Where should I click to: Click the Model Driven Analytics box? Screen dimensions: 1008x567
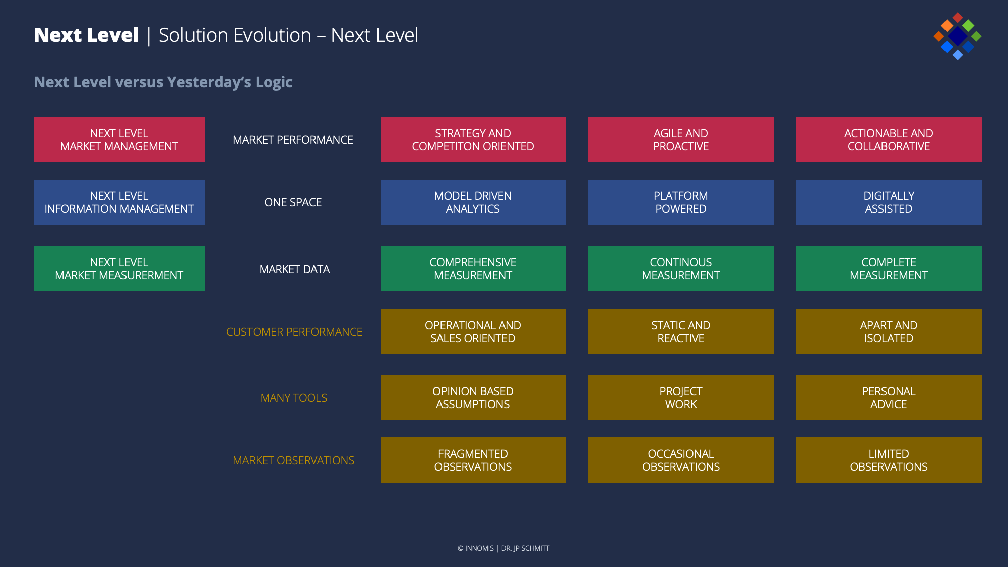coord(473,202)
